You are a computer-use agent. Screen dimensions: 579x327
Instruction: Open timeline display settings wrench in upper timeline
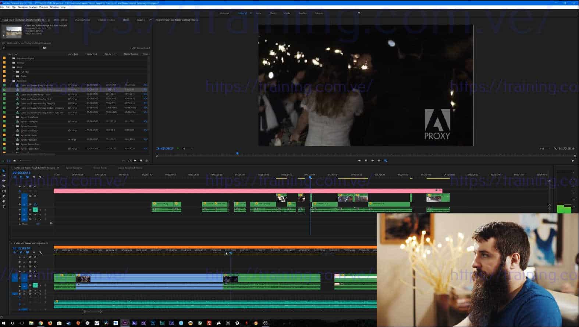(40, 177)
